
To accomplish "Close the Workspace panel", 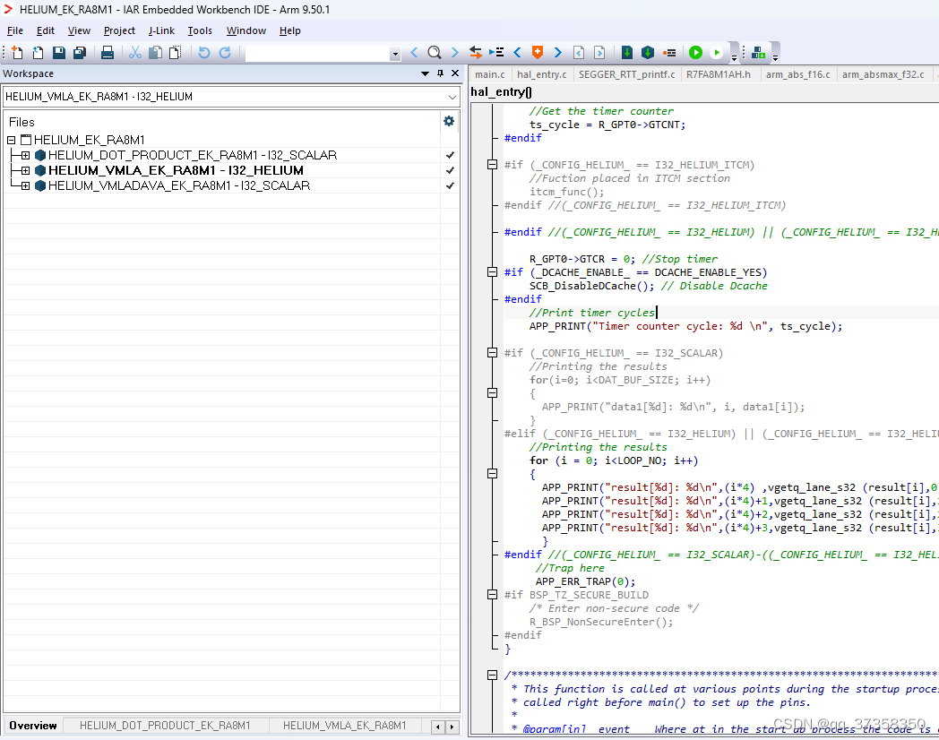I will [455, 73].
